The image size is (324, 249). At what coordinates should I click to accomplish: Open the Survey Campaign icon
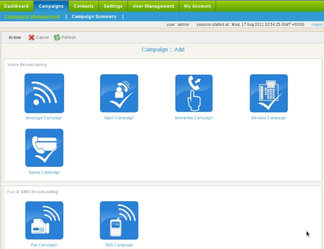[x=44, y=148]
